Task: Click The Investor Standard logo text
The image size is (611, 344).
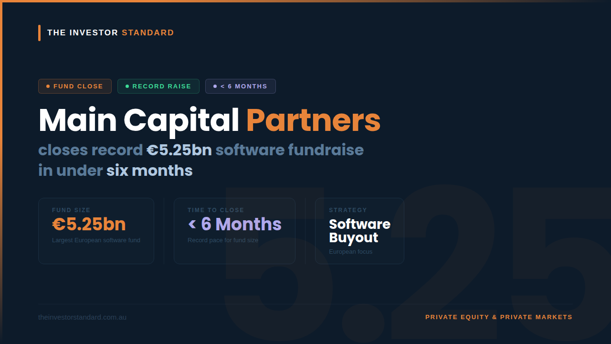Action: click(111, 33)
